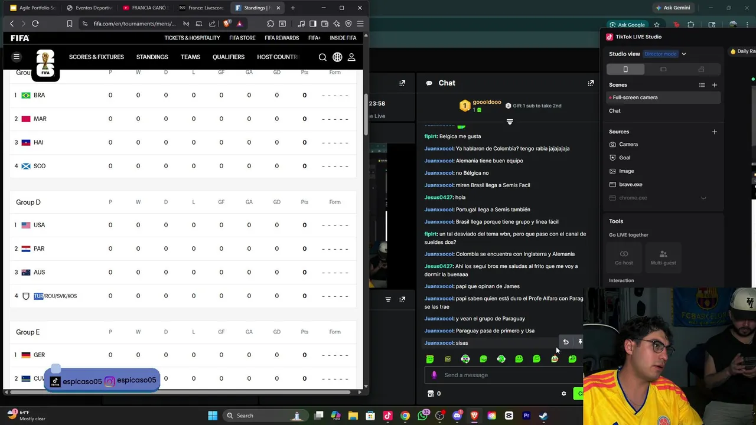Open Brave extensions puzzle icon
This screenshot has height=425, width=756.
click(x=271, y=24)
